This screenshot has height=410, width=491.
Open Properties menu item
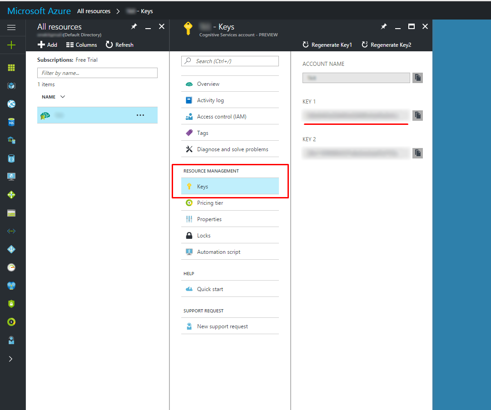point(230,219)
